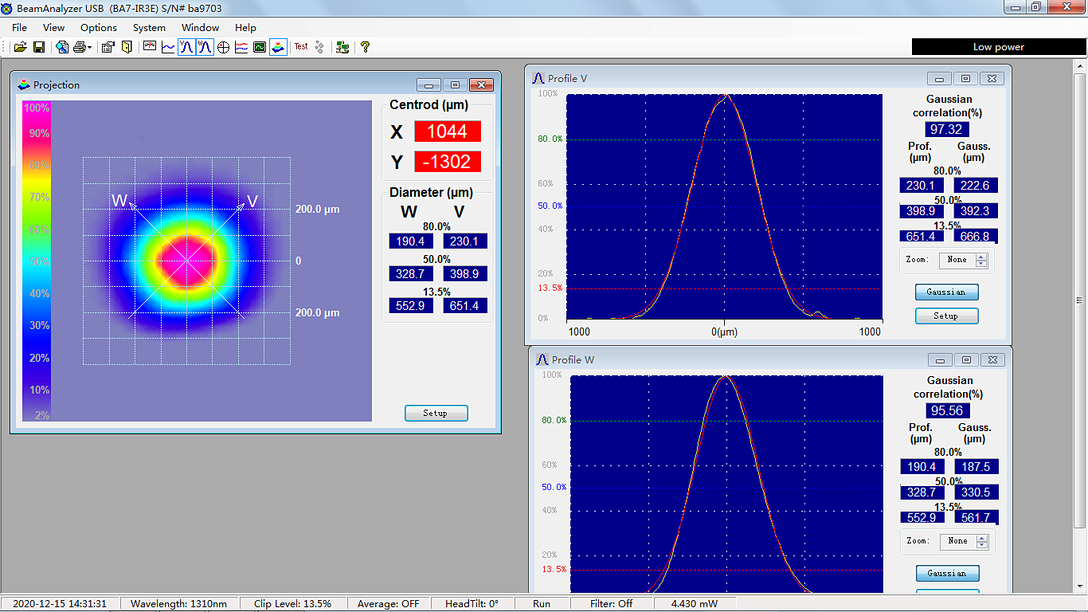The image size is (1088, 612).
Task: Click the chart line plot icon
Action: click(168, 47)
